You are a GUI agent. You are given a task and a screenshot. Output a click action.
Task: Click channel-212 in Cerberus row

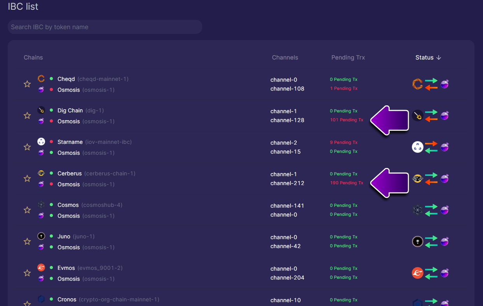tap(287, 183)
